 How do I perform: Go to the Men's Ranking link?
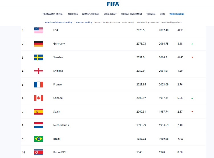[128, 22]
